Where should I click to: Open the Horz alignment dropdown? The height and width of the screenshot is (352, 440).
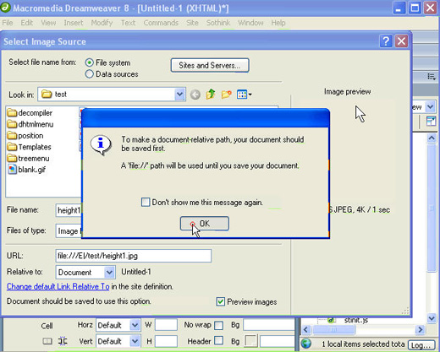(x=135, y=325)
